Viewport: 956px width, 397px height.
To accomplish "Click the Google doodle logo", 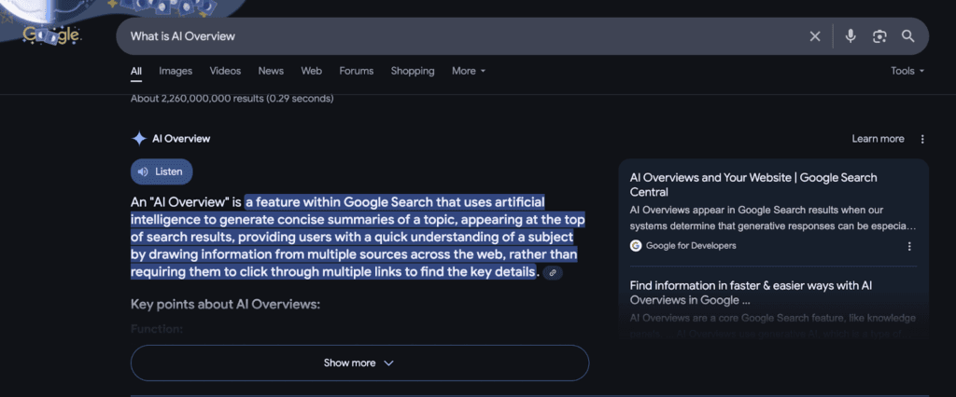I will click(51, 35).
